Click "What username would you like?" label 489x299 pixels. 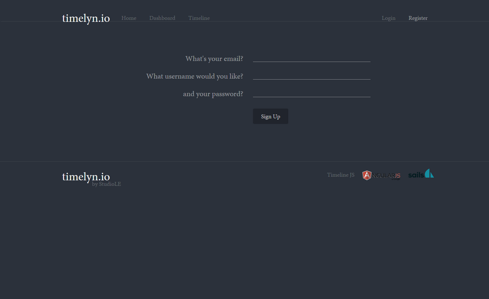coord(194,76)
